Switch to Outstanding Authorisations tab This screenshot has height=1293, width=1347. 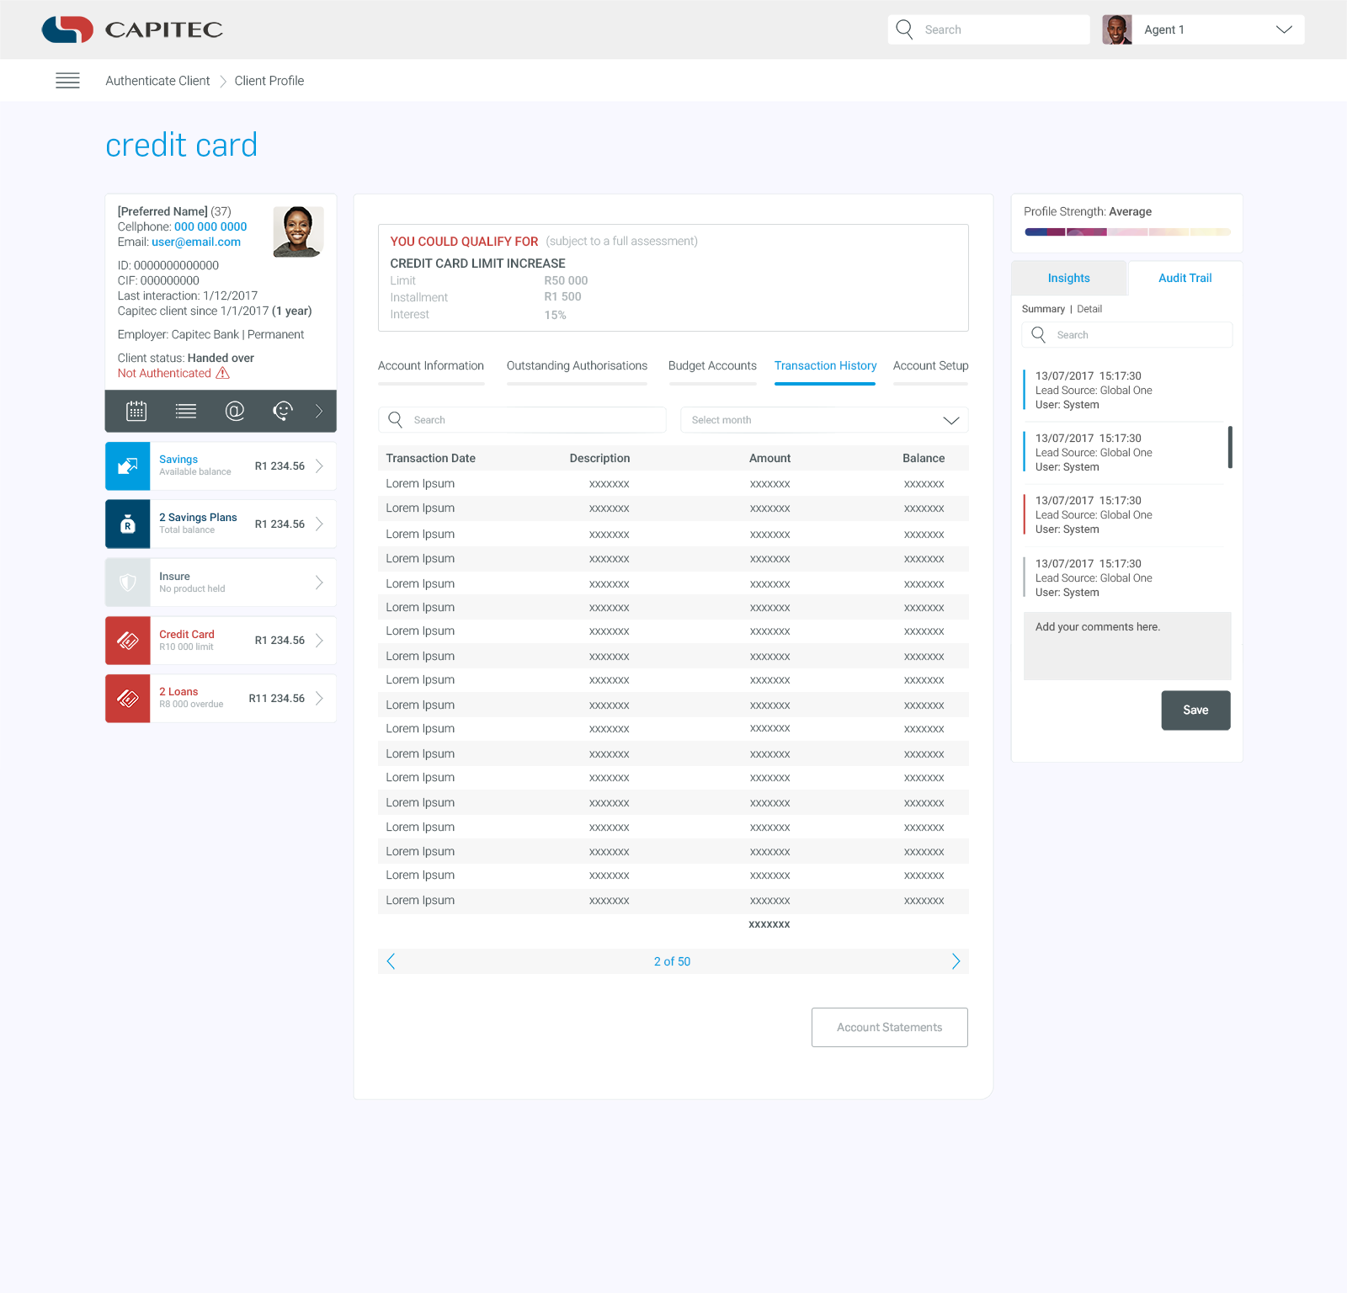(577, 366)
